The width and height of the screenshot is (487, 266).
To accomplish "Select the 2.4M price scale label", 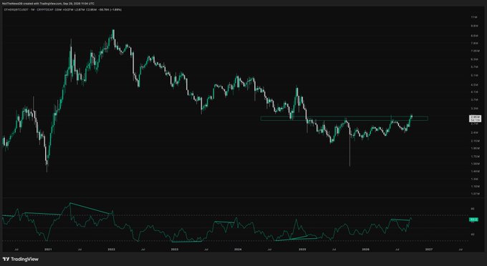I will tap(475, 133).
